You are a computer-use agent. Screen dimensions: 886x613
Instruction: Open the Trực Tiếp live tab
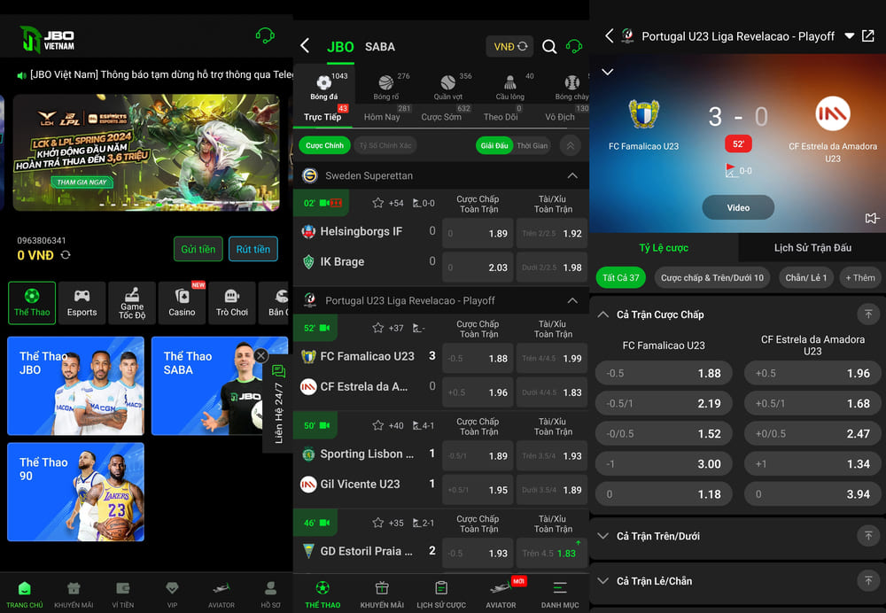[x=323, y=117]
